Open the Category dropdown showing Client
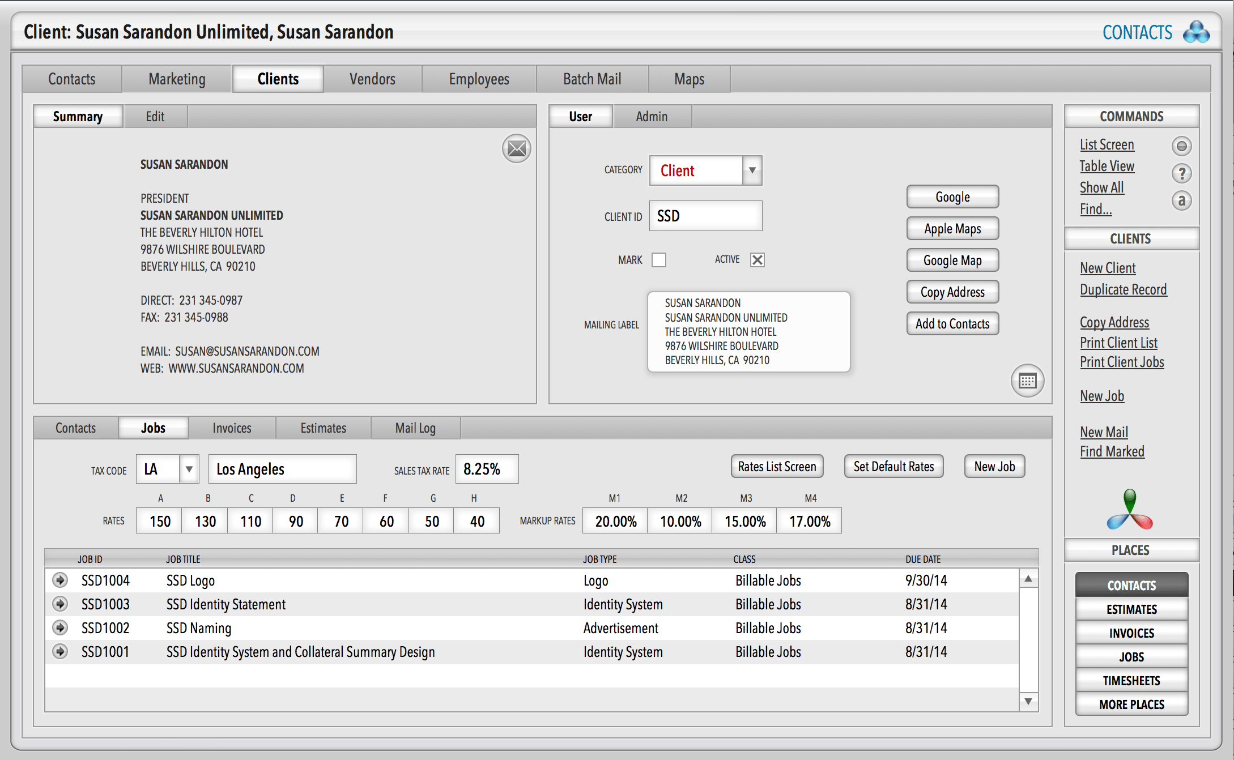 tap(752, 170)
